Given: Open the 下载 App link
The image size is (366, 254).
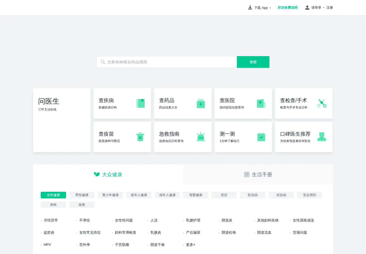Looking at the screenshot, I should point(261,8).
